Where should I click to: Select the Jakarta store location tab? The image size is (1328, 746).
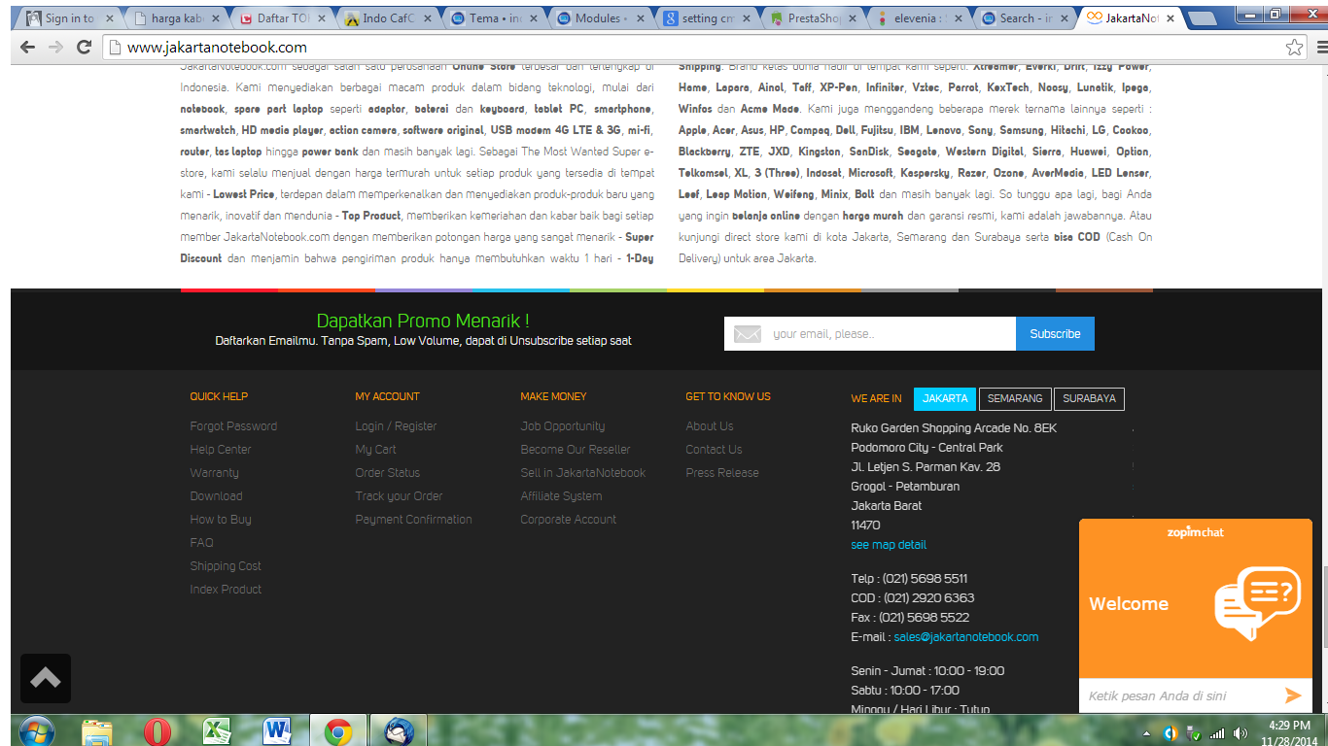tap(945, 398)
